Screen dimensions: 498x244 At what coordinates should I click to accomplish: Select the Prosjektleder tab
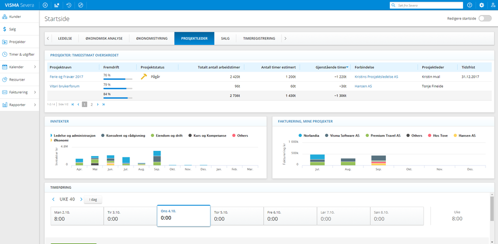pos(194,38)
